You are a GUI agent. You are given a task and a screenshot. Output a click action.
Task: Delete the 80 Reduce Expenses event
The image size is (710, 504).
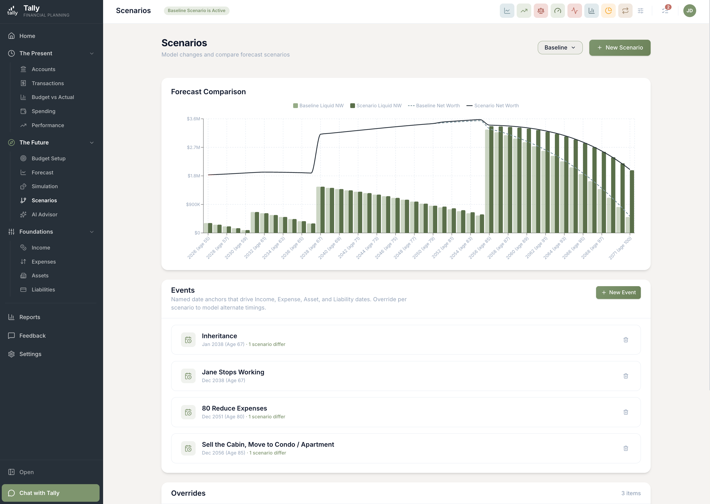point(626,412)
